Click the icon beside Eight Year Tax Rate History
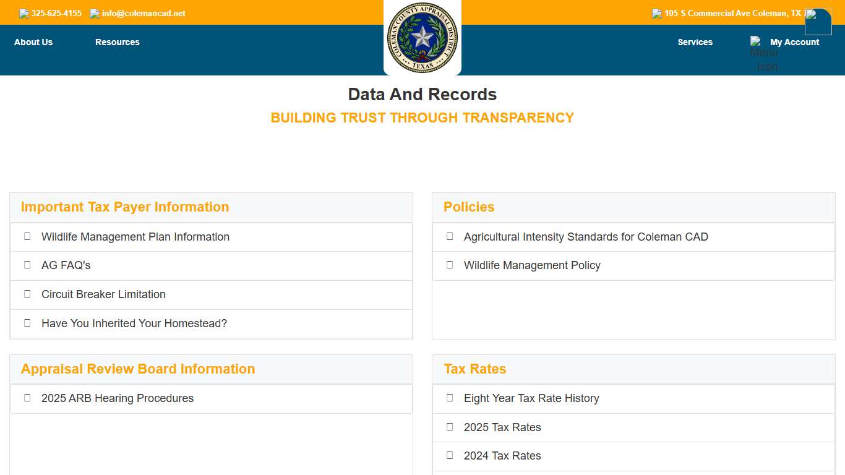The width and height of the screenshot is (845, 475). 450,398
